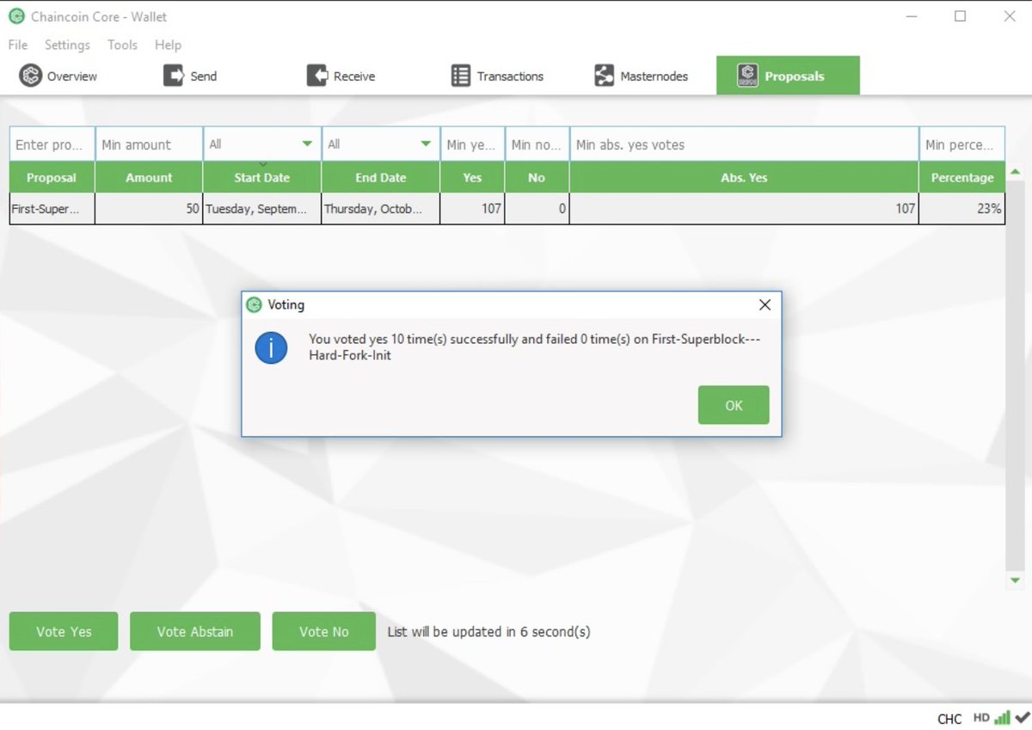Click the blue info icon in the Voting dialog
The height and width of the screenshot is (730, 1032).
(272, 347)
